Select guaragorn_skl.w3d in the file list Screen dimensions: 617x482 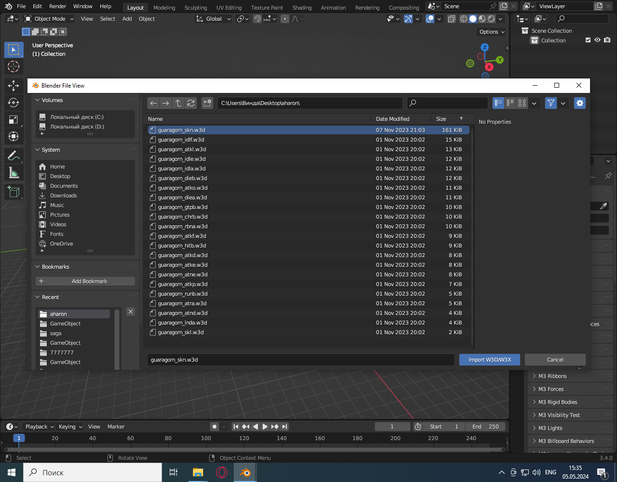(181, 332)
